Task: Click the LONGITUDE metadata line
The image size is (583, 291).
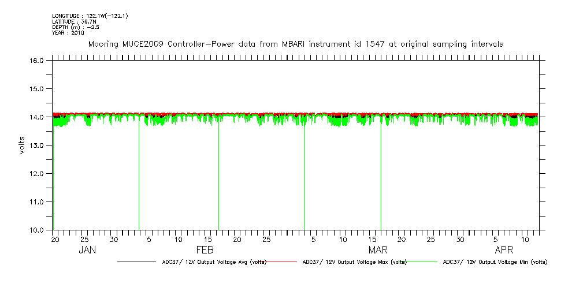Action: (90, 16)
